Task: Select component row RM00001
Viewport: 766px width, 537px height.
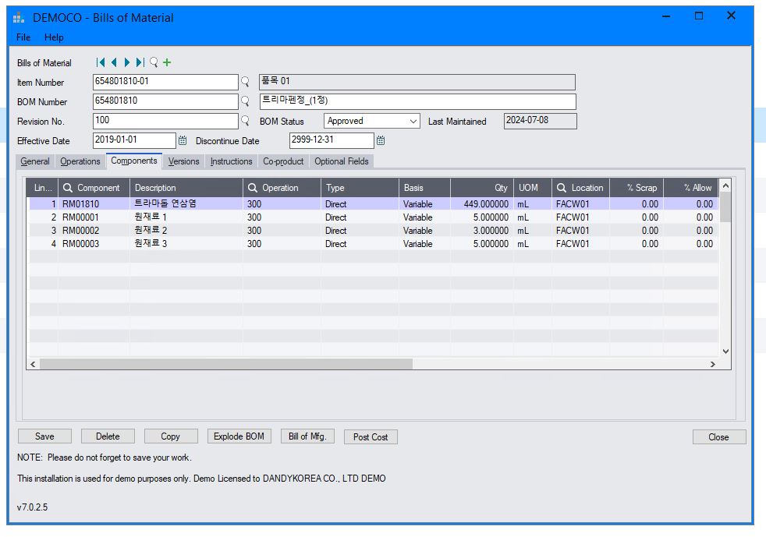Action: pyautogui.click(x=374, y=217)
